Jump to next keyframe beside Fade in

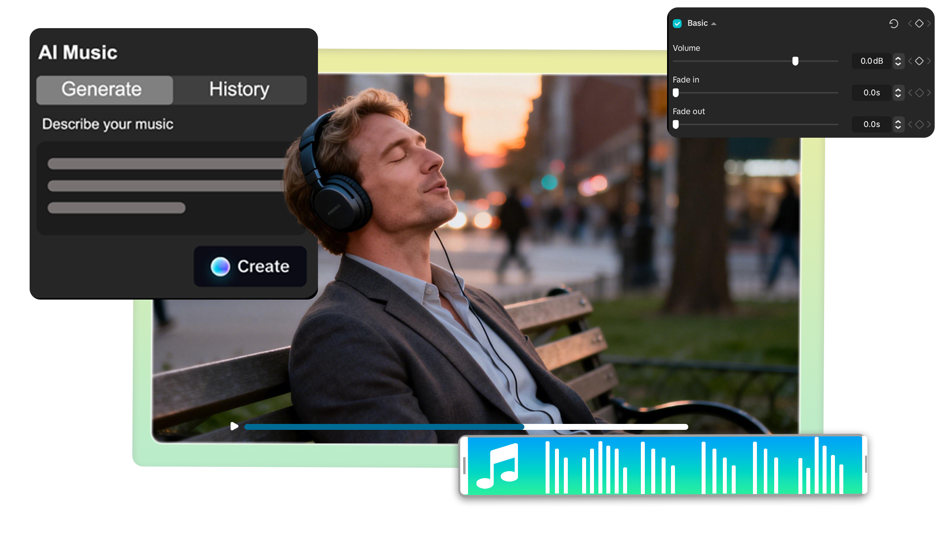[929, 93]
